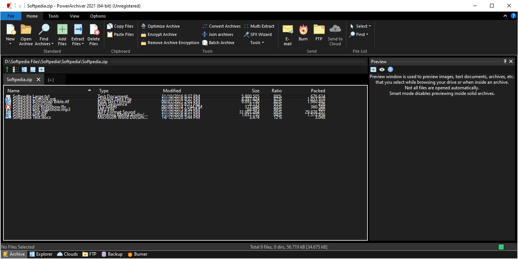Click the help icon in Preview panel
Screen dimensions: 518x259
coord(390,70)
